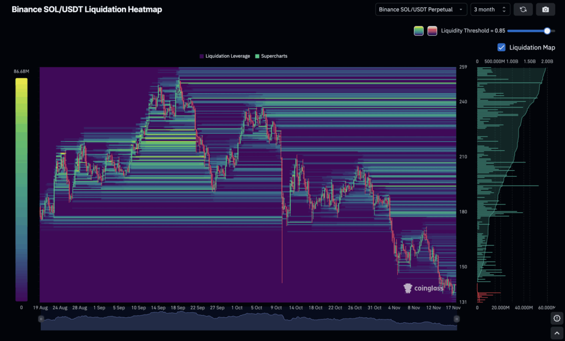
Task: Click the 14 Sep date axis label
Action: click(158, 307)
